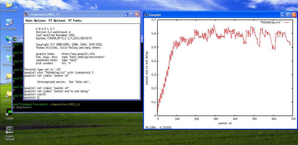Minimize the xterm 802_11 window
Viewport: 298px width, 145px height.
(x=126, y=14)
